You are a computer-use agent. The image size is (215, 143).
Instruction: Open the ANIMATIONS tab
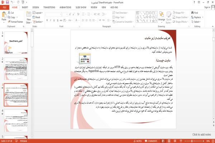65,8
